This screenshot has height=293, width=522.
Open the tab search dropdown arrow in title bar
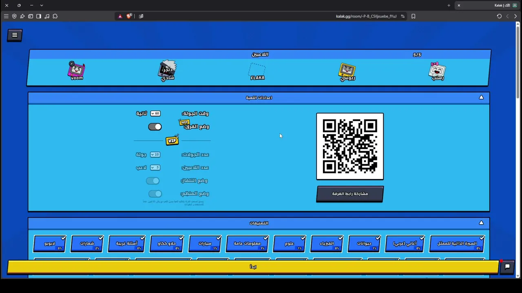41,5
